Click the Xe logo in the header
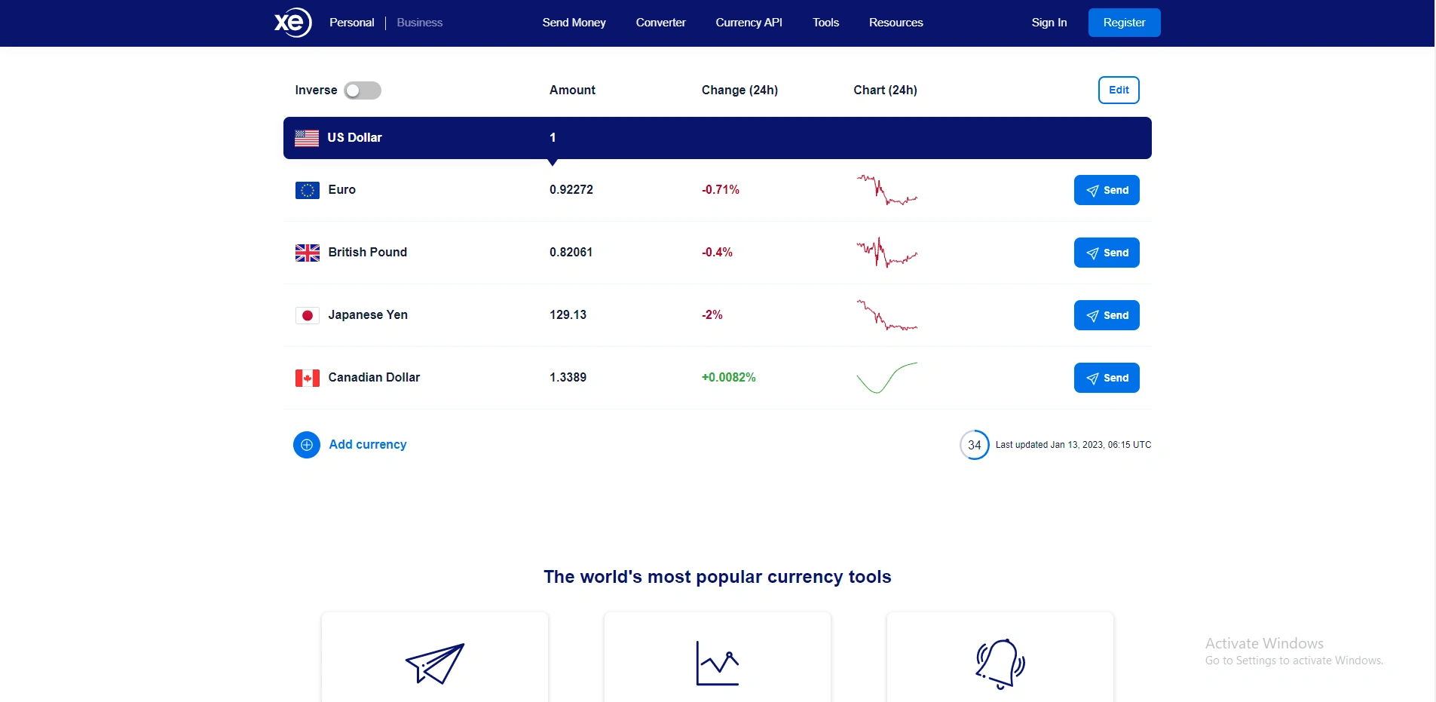 pyautogui.click(x=293, y=23)
